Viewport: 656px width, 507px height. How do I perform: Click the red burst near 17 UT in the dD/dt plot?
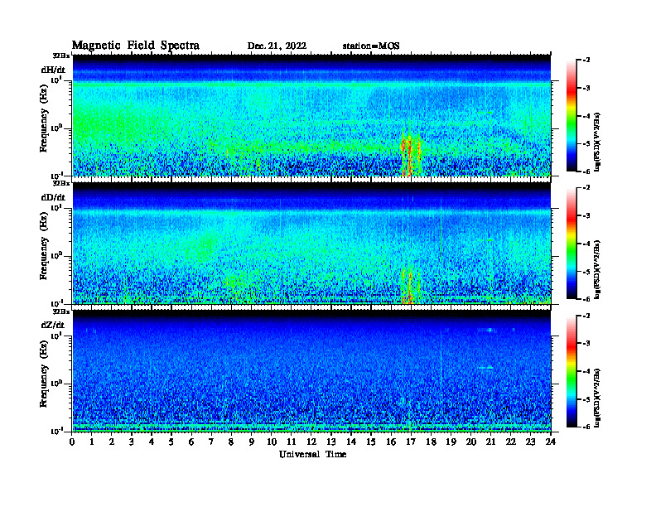point(408,286)
